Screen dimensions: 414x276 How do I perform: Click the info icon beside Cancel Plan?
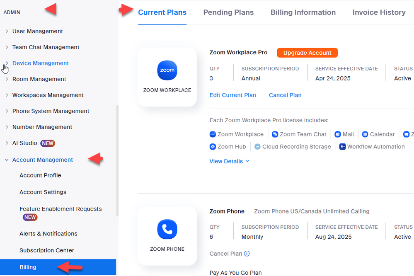[247, 254]
